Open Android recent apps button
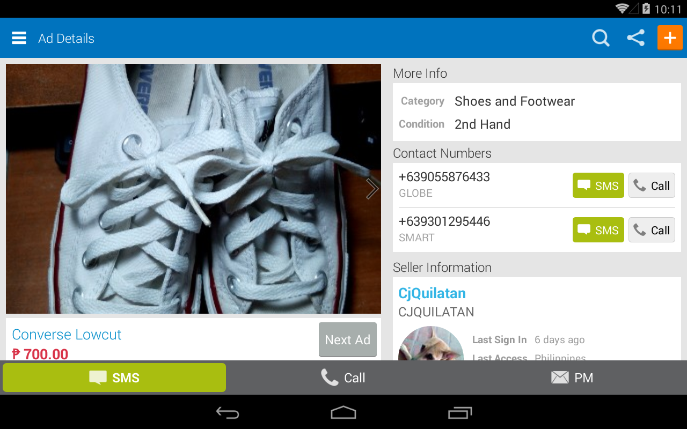 [x=460, y=412]
